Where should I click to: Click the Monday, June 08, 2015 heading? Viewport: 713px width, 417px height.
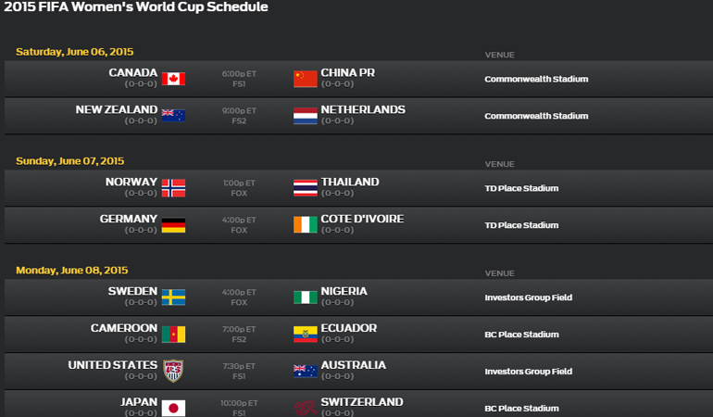pyautogui.click(x=72, y=271)
